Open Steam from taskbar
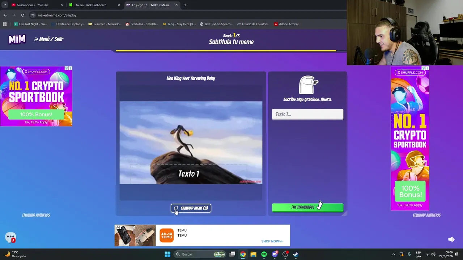The height and width of the screenshot is (260, 463). pyautogui.click(x=296, y=254)
